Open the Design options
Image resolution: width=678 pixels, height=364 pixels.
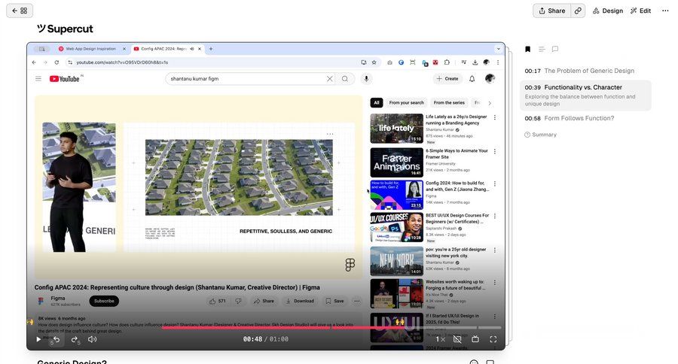[608, 11]
